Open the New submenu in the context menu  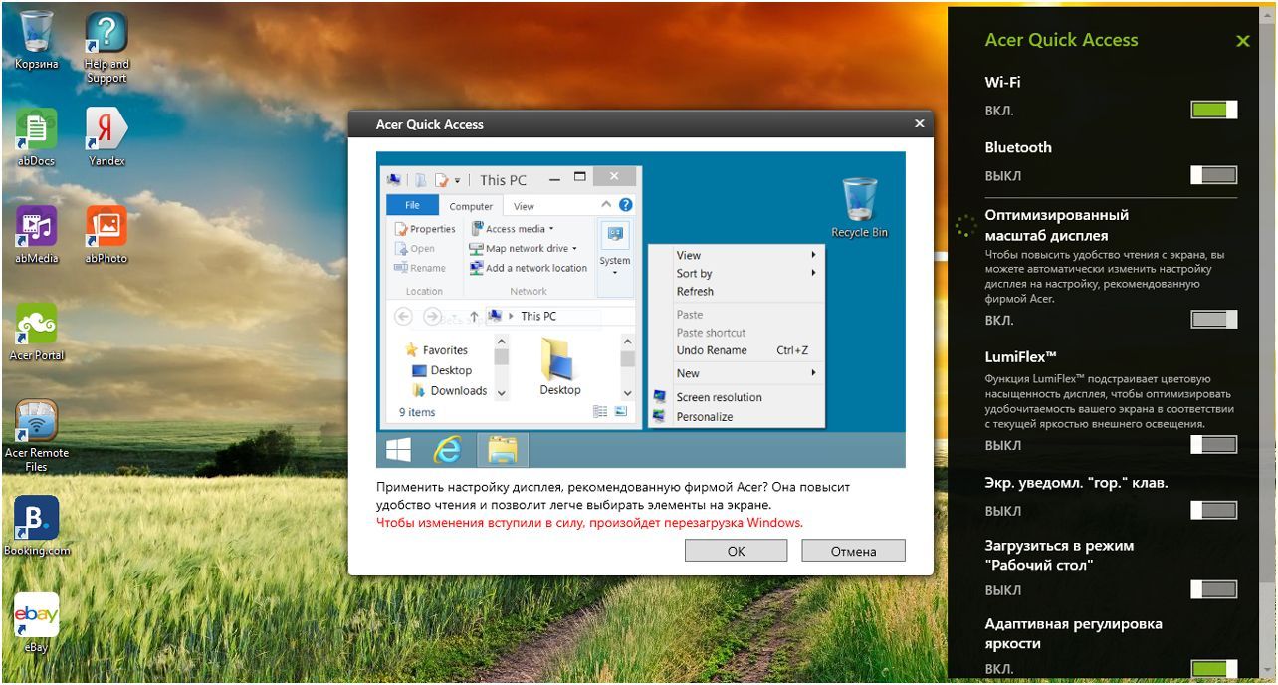click(x=689, y=372)
